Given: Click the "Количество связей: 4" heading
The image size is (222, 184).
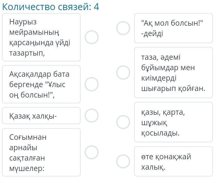Looking at the screenshot, I should tap(51, 7).
